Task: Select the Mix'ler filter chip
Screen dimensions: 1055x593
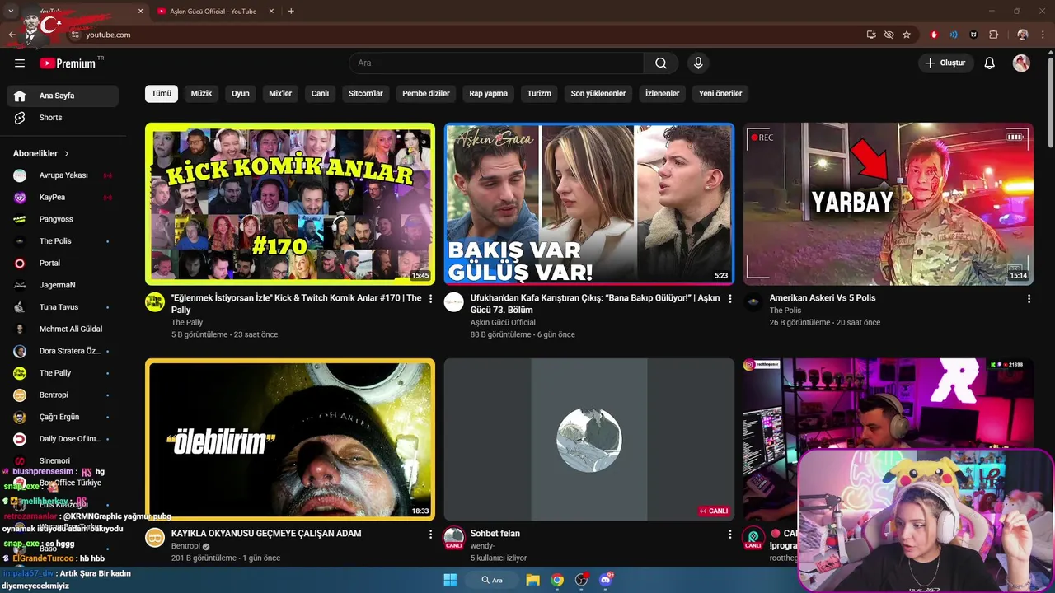Action: click(280, 93)
